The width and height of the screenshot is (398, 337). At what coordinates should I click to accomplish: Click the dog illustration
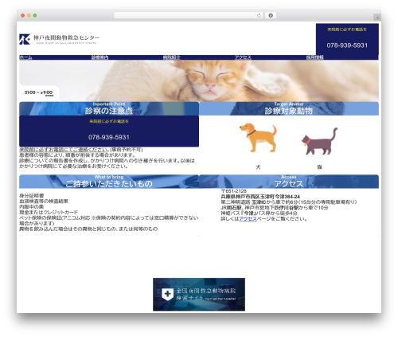point(259,137)
